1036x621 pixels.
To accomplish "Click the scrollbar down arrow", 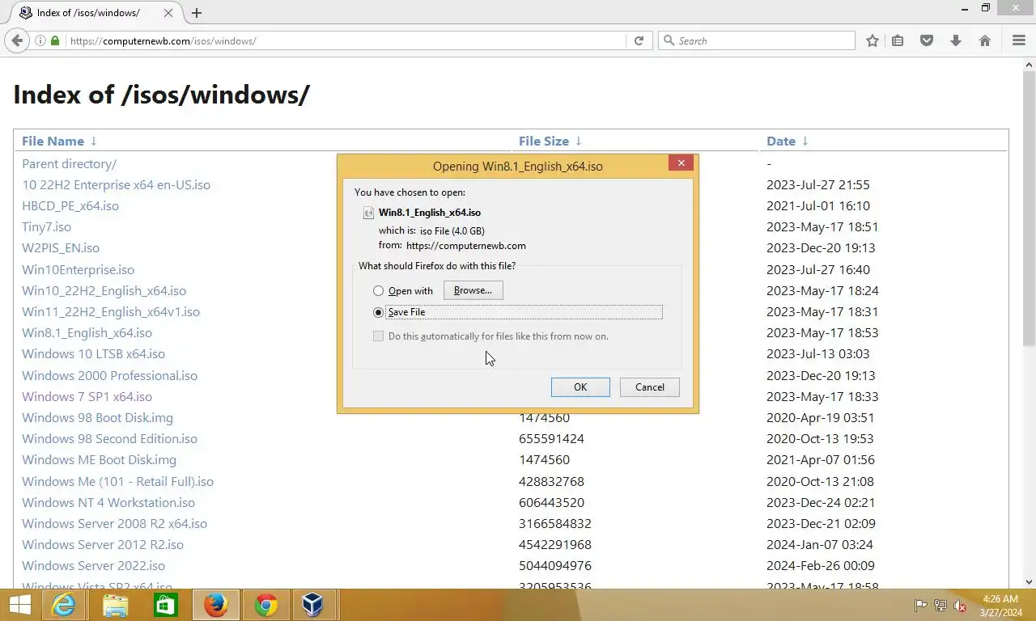I will point(1030,581).
